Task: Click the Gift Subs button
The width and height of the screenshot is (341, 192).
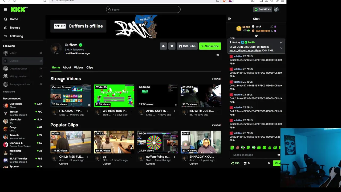Action: point(187,46)
